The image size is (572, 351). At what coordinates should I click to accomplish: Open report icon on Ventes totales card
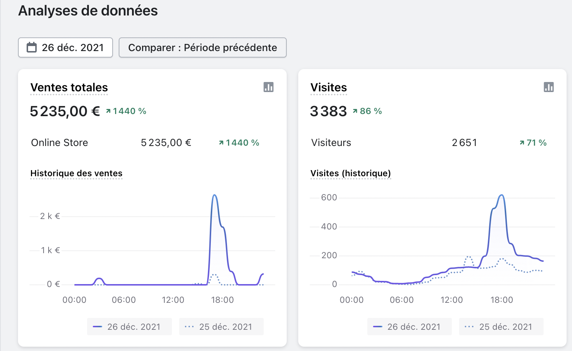(x=268, y=87)
